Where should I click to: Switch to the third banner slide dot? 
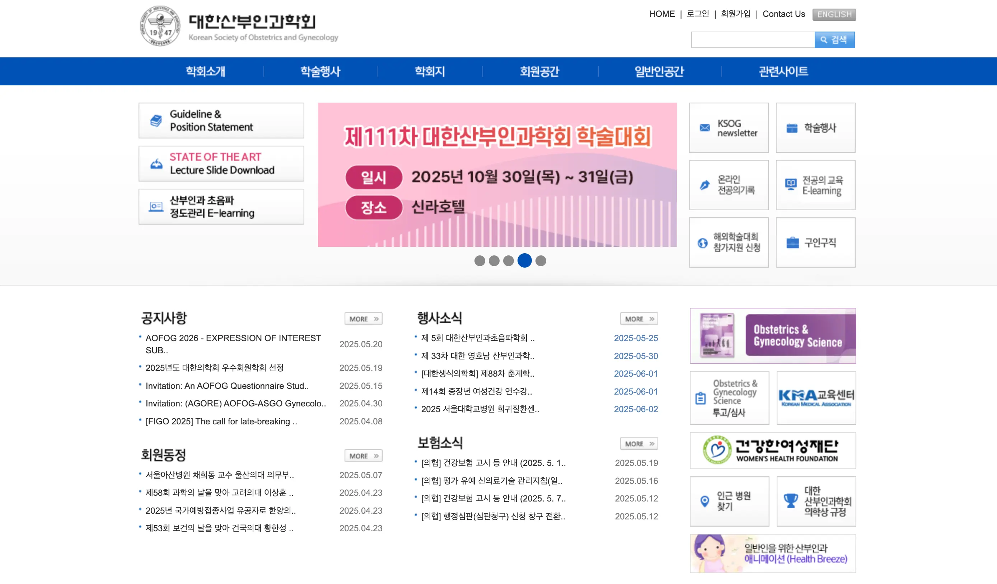click(x=509, y=261)
